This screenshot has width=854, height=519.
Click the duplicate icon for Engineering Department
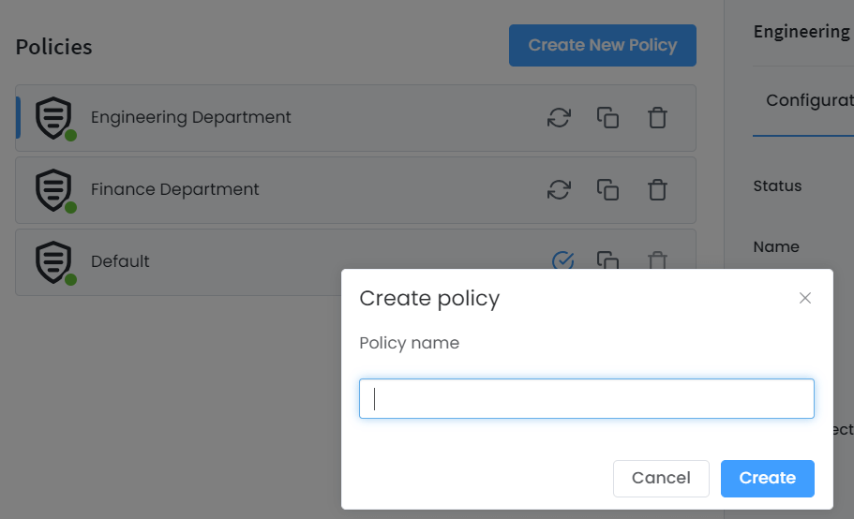point(607,118)
